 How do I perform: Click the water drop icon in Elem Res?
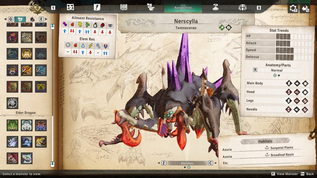click(x=83, y=45)
